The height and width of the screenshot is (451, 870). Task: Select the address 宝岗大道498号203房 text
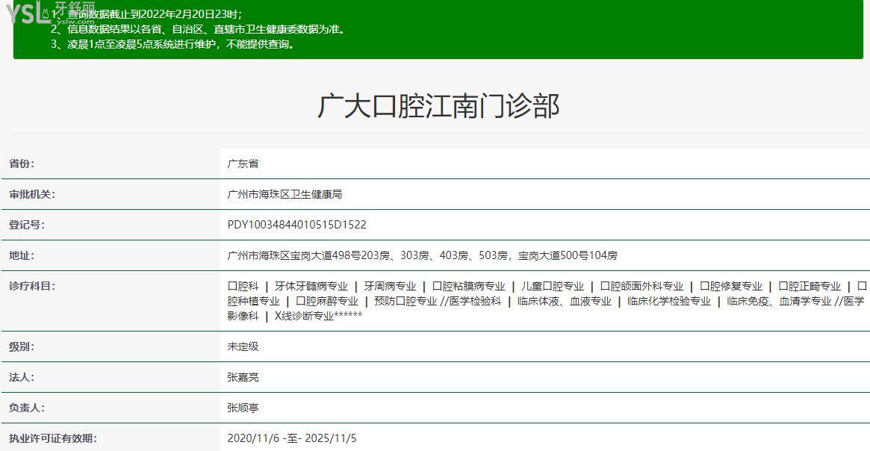(x=340, y=255)
